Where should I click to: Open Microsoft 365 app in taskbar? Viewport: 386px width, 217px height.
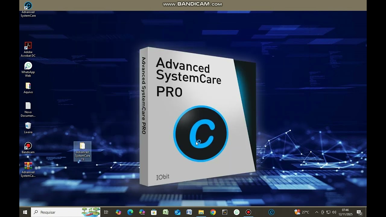click(142, 212)
